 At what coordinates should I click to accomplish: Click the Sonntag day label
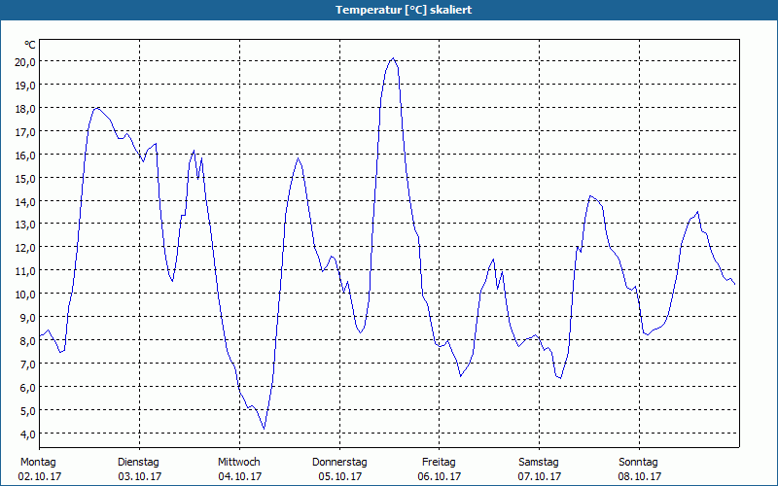(x=639, y=463)
